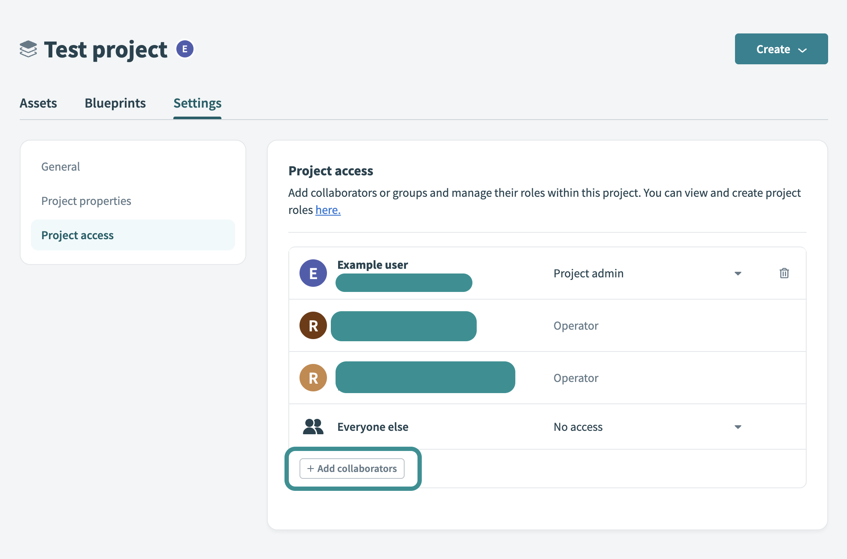847x559 pixels.
Task: Click the trash icon to remove Example user
Action: tap(784, 273)
